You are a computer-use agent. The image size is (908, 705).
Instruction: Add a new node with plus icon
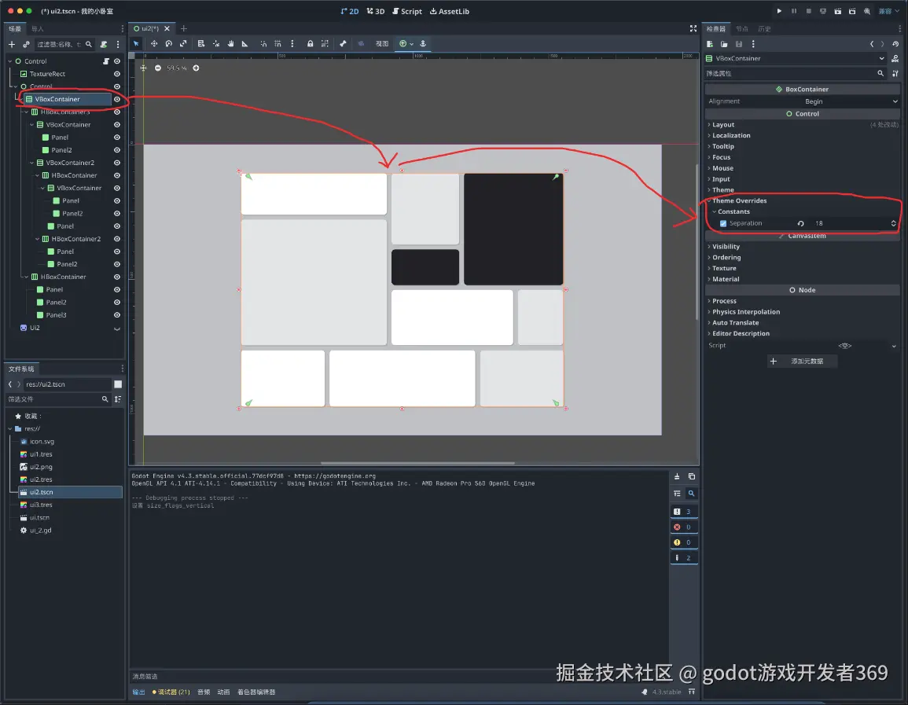click(x=12, y=45)
